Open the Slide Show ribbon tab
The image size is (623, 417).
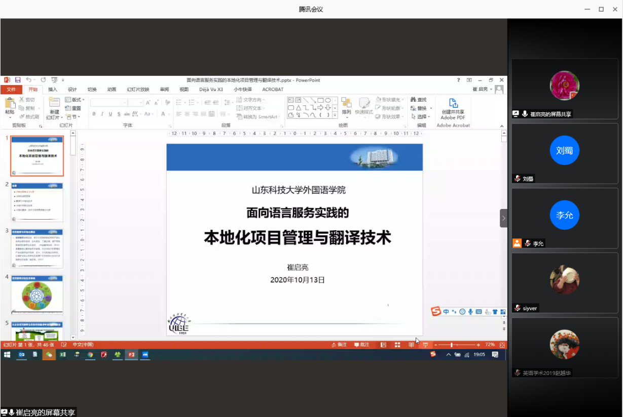[x=138, y=90]
